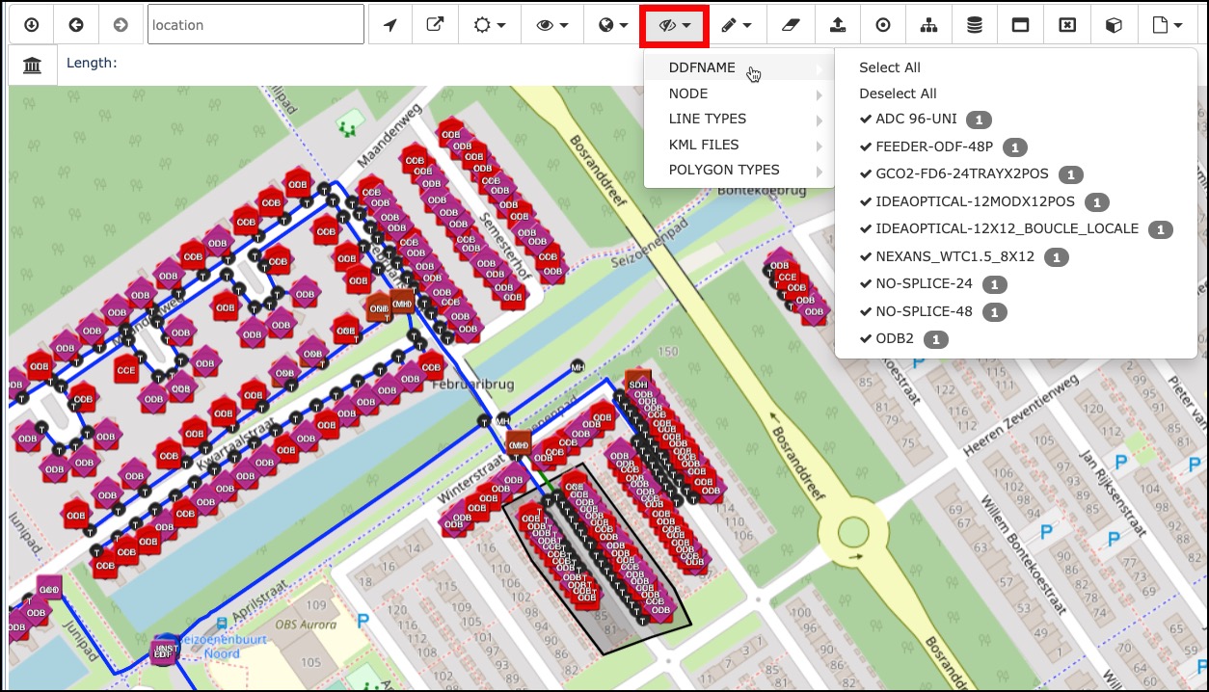Click the 3D cube icon
This screenshot has height=692, width=1209.
[x=1114, y=25]
